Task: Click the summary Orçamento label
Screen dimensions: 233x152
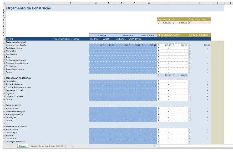Action: tap(164, 19)
